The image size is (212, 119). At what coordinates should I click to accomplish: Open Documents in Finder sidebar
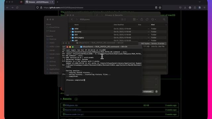click(52, 73)
